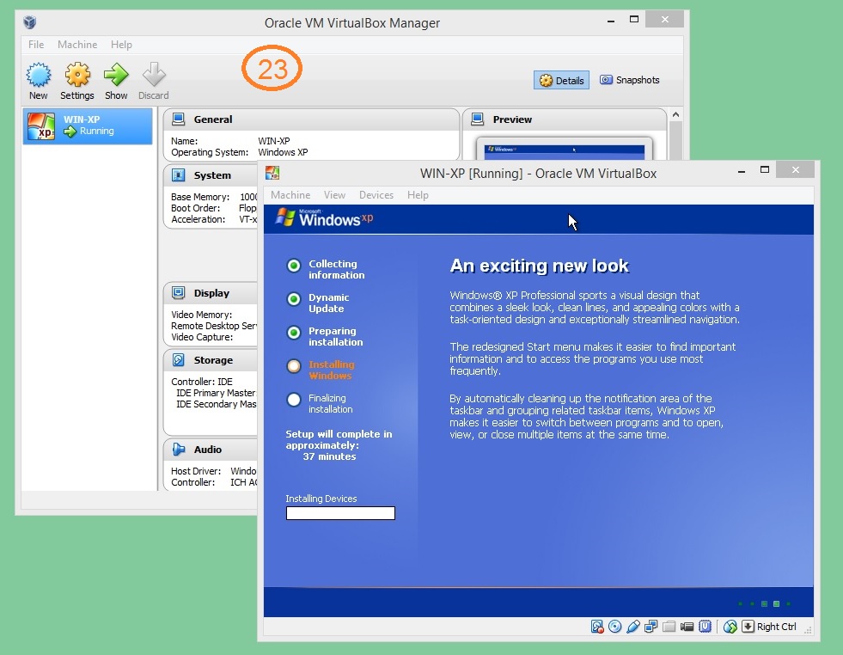Open the File menu in VirtualBox Manager
The height and width of the screenshot is (655, 843).
tap(36, 45)
